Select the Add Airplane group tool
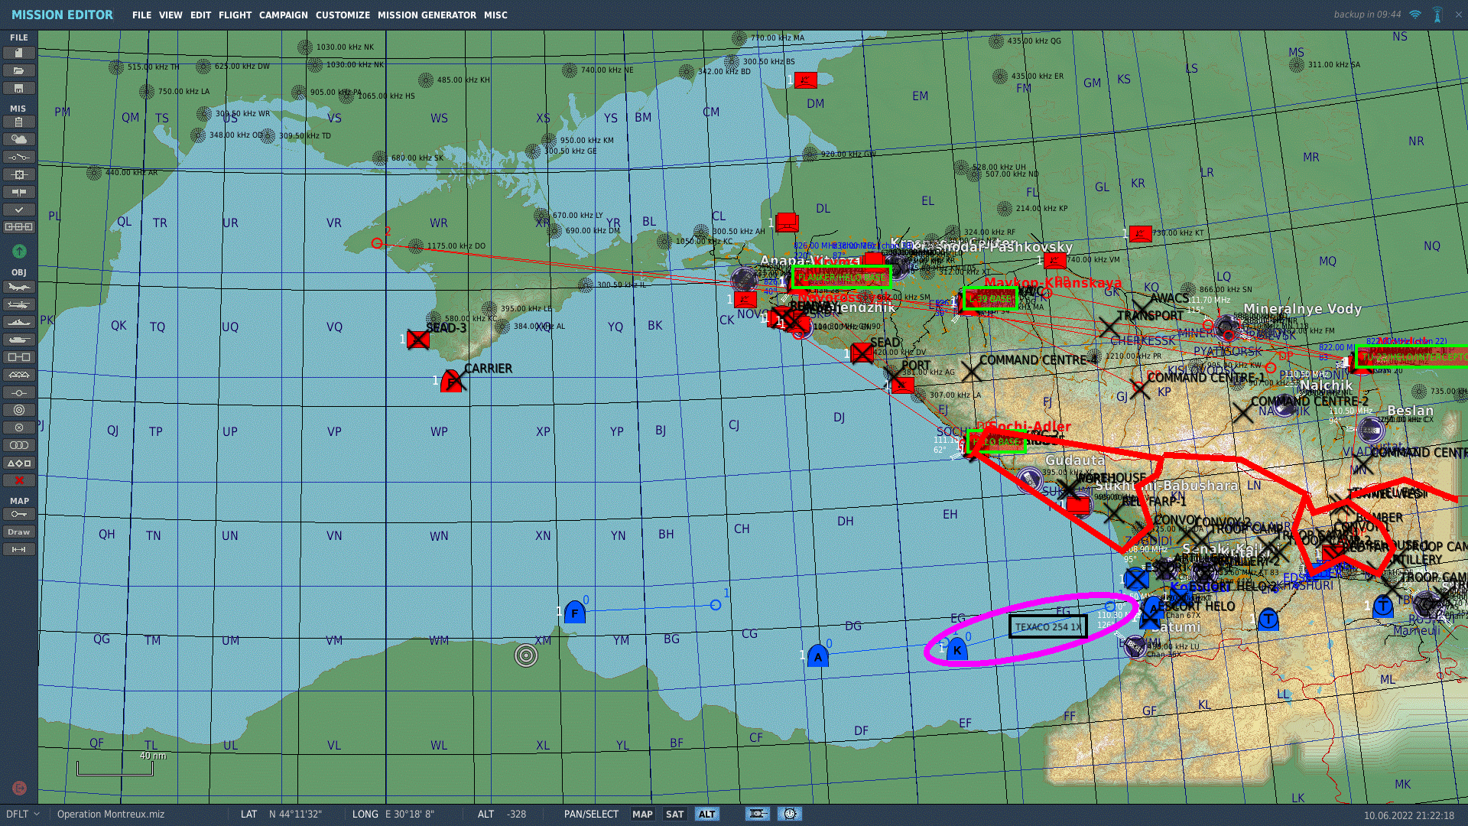This screenshot has height=826, width=1468. tap(19, 287)
